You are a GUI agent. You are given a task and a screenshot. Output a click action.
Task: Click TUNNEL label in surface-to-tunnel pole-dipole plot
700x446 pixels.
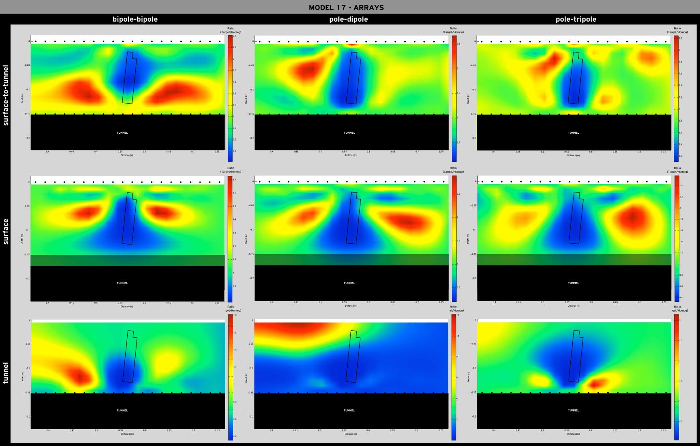pyautogui.click(x=349, y=132)
